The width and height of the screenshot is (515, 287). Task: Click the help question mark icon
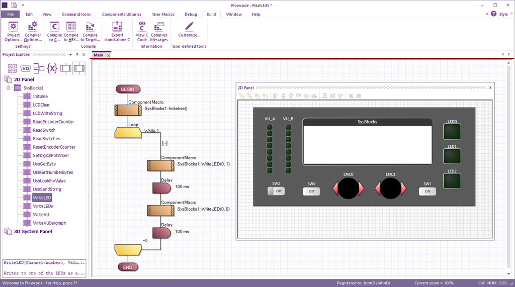(494, 14)
